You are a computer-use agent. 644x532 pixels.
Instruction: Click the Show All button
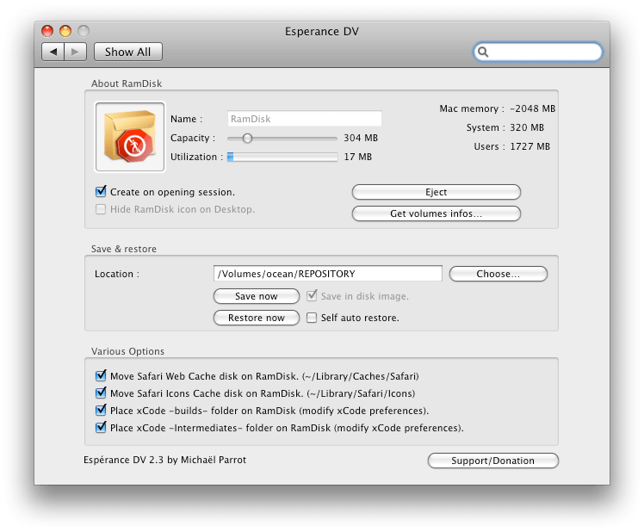[127, 52]
